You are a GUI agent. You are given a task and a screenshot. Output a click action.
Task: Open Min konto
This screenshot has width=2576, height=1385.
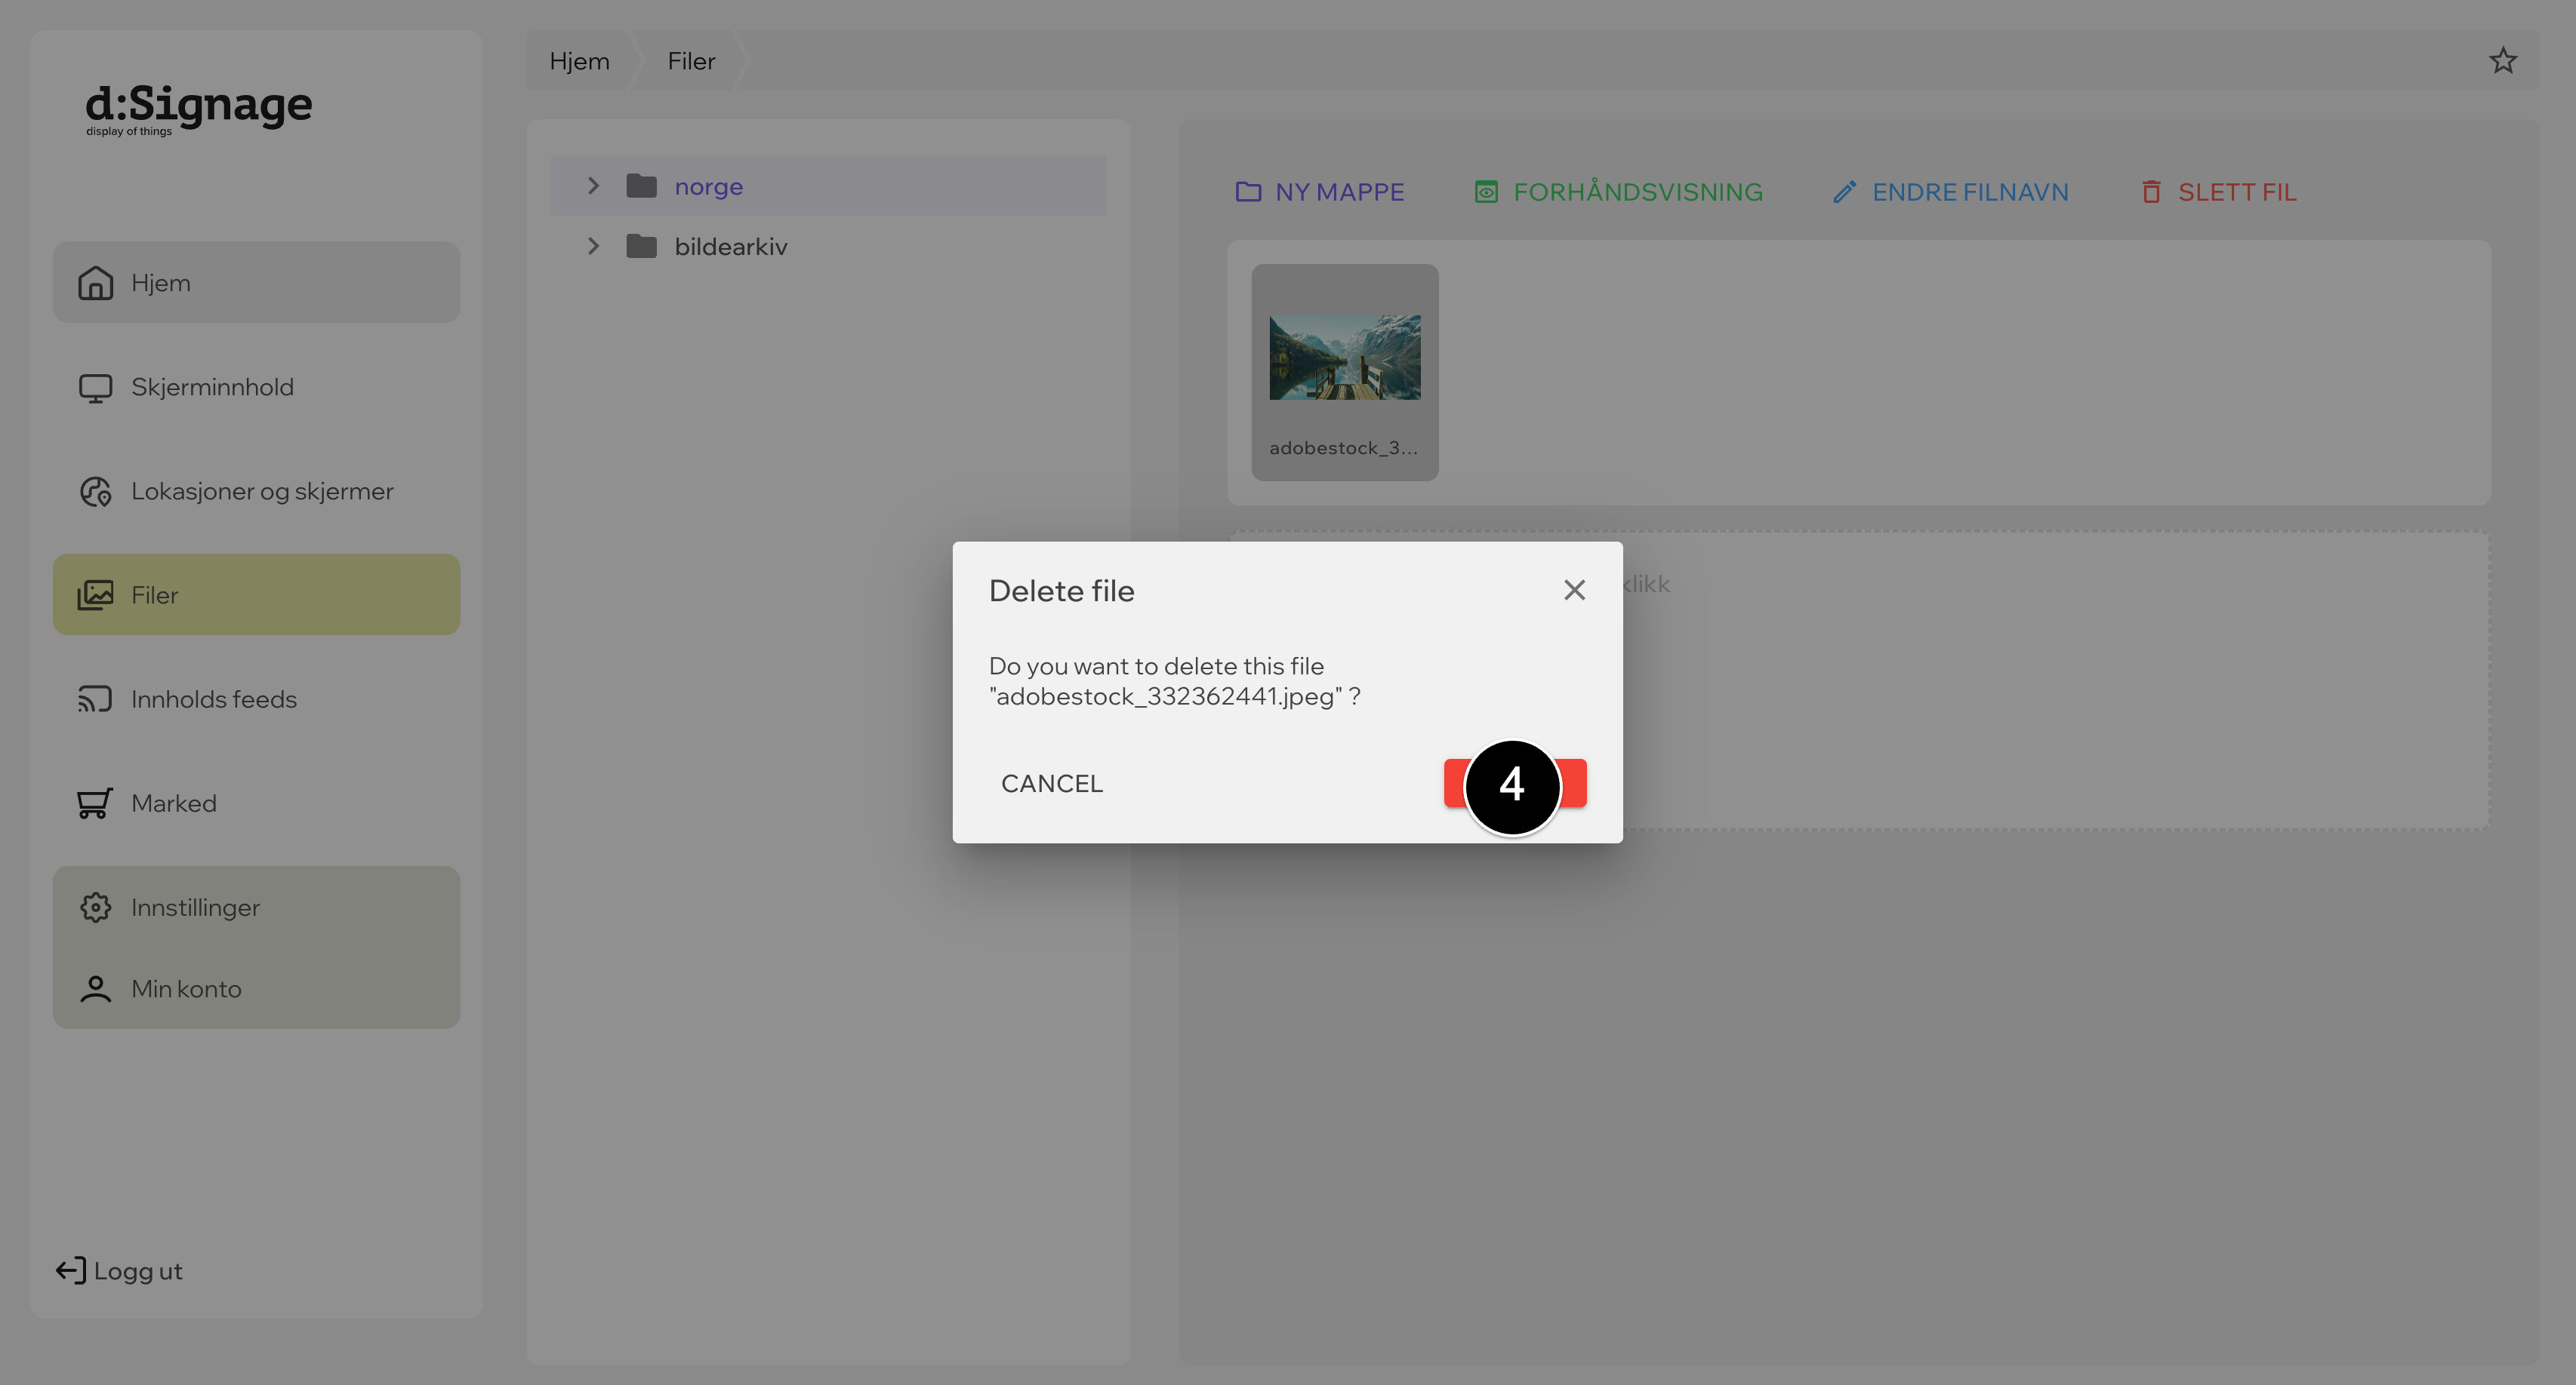[256, 988]
